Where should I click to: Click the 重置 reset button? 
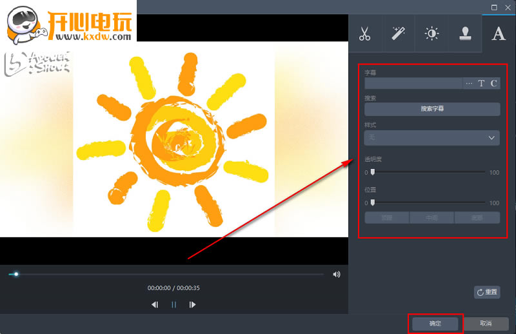(487, 292)
